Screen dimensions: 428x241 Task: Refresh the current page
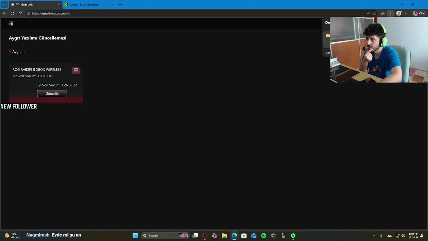12,13
